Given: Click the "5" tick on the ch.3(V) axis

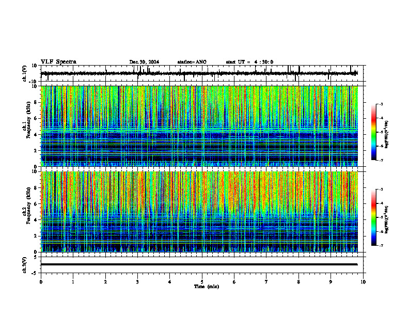Looking at the screenshot, I should point(36,257).
